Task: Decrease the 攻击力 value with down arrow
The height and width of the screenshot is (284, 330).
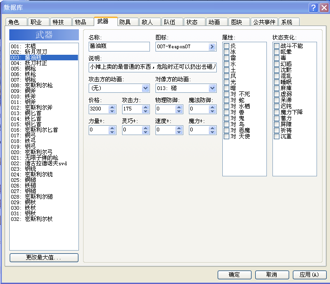Action: click(x=146, y=111)
